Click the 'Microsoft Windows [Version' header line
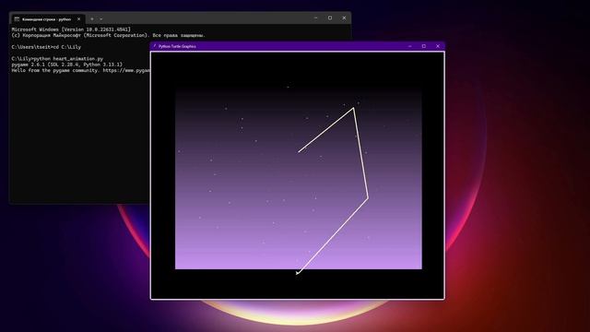The width and height of the screenshot is (590, 332). pyautogui.click(x=71, y=30)
